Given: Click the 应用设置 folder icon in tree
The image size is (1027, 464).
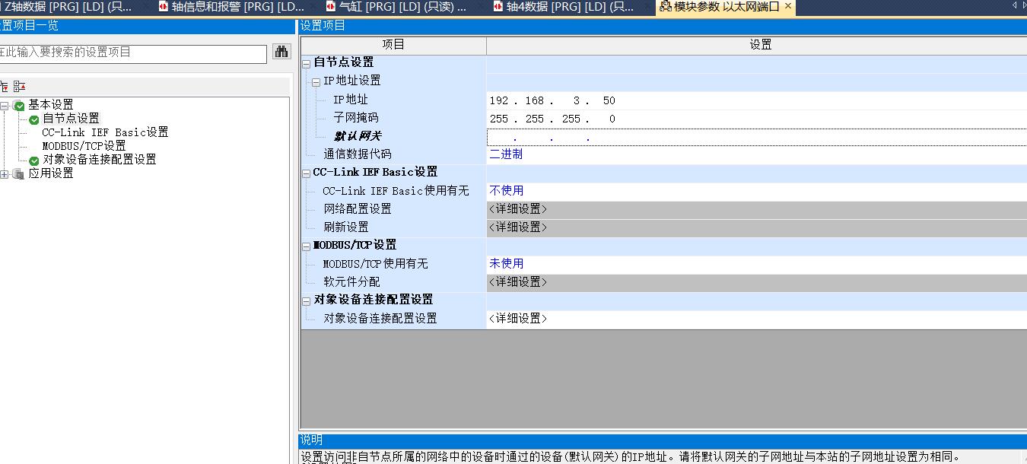Looking at the screenshot, I should pyautogui.click(x=19, y=174).
